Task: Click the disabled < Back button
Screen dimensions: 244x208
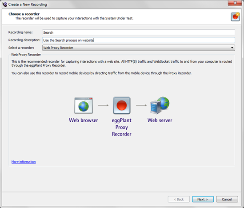Action: (x=179, y=199)
